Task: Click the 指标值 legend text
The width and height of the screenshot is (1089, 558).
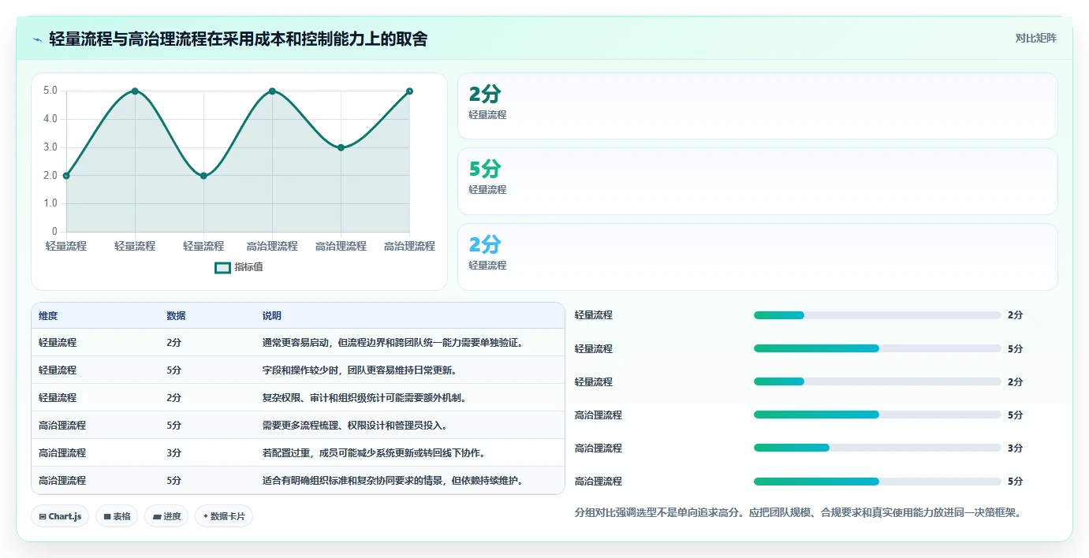Action: pyautogui.click(x=248, y=267)
